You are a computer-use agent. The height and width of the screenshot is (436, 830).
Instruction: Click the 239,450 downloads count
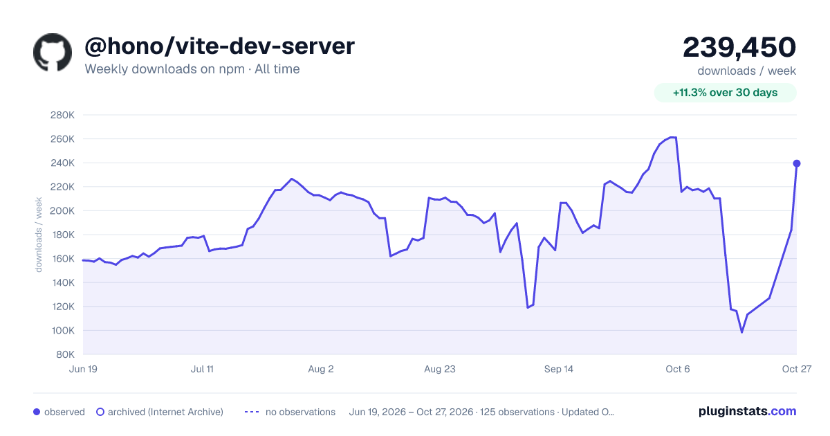pyautogui.click(x=739, y=47)
